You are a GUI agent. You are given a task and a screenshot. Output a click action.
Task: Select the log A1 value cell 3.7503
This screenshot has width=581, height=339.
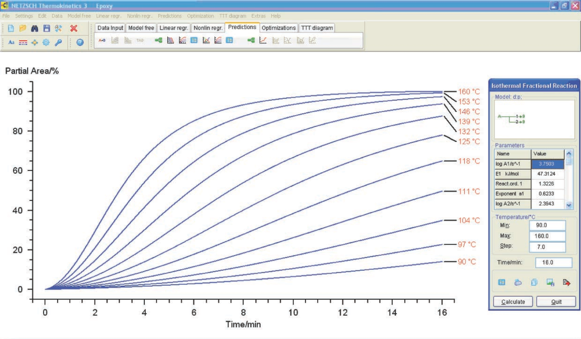pos(547,164)
